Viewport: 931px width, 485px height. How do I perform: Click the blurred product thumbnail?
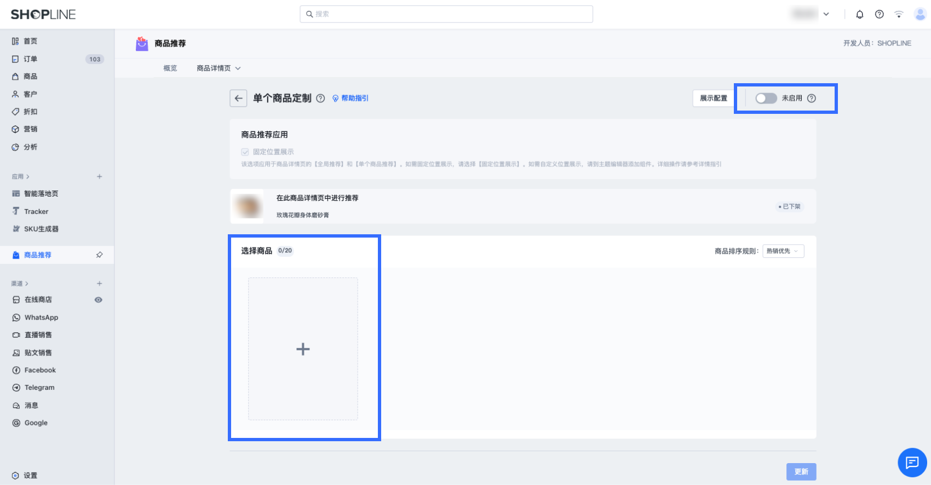247,206
